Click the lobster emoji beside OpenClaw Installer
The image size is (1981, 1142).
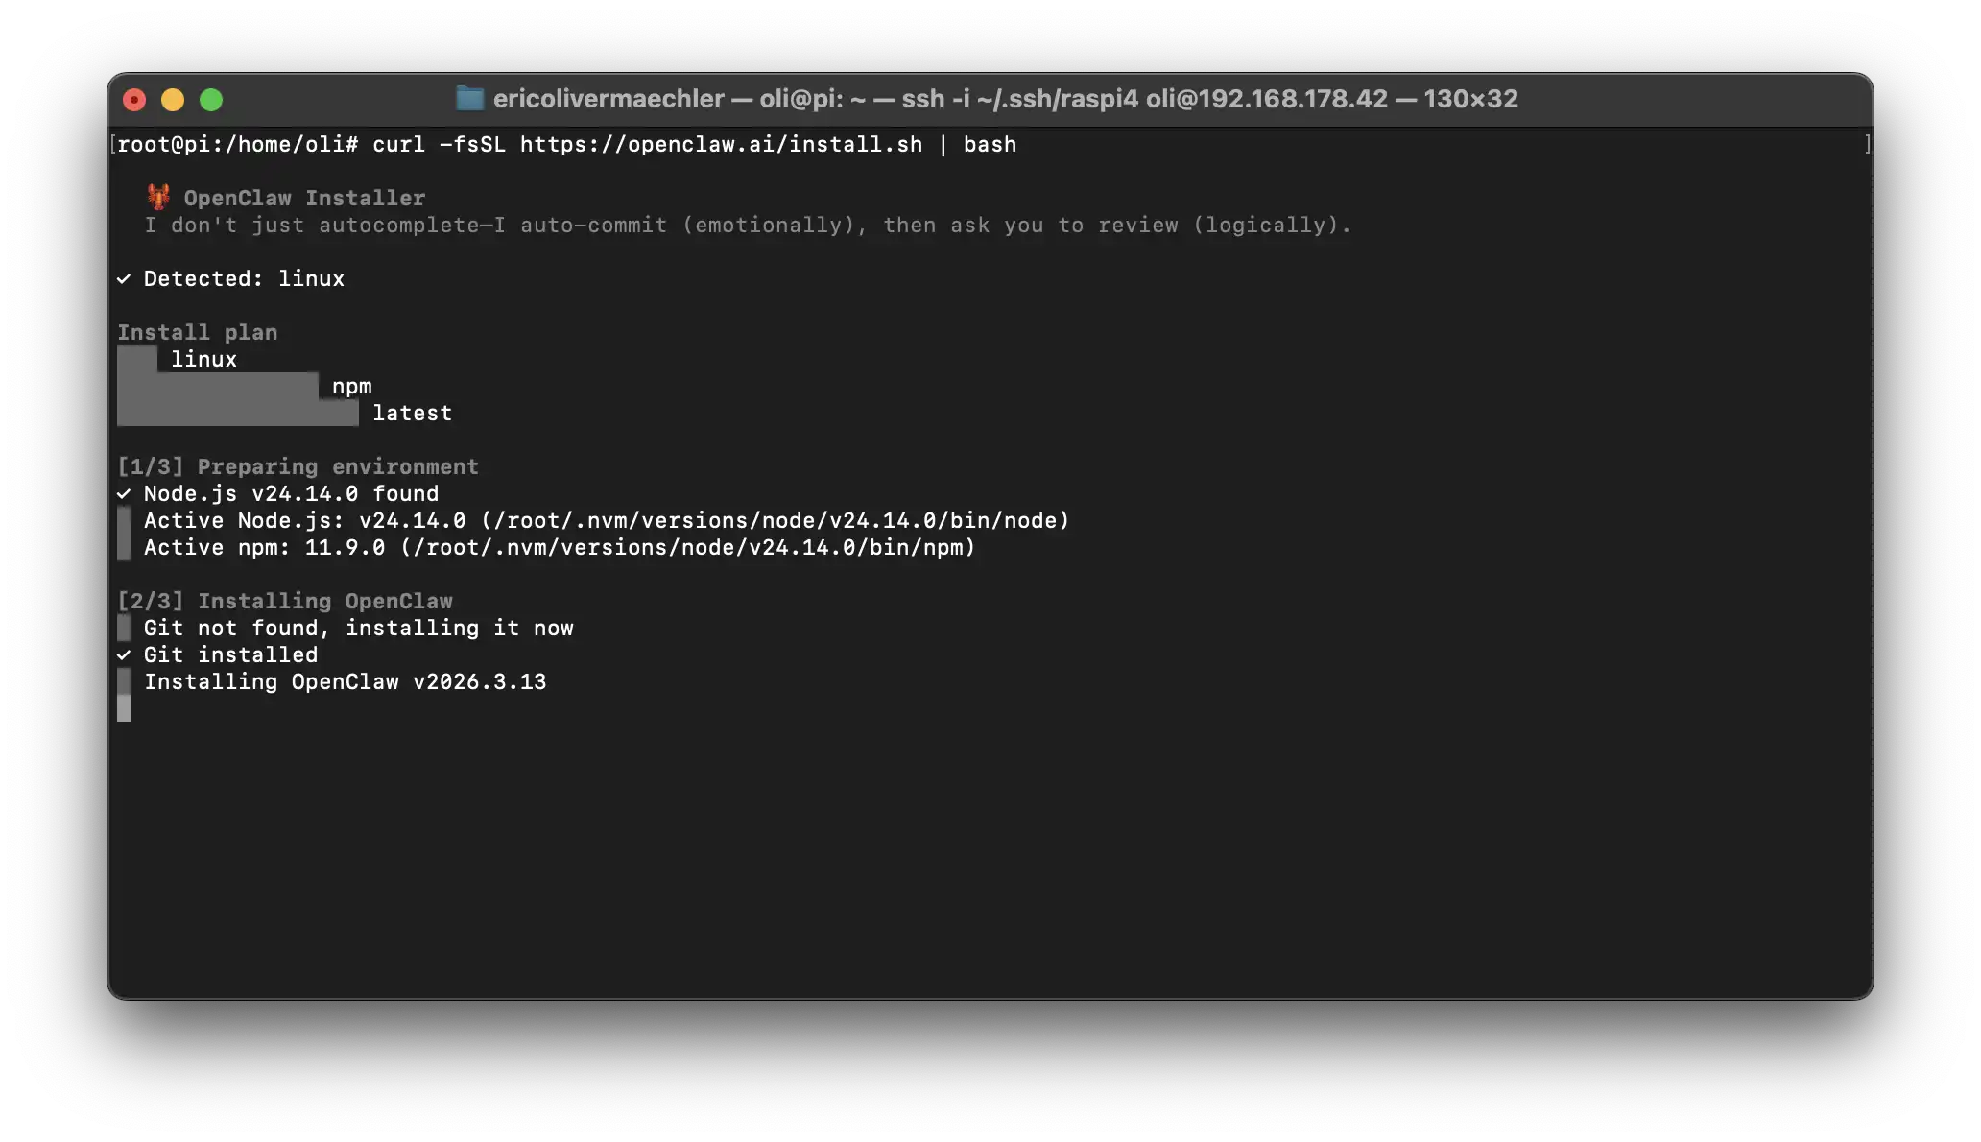click(x=158, y=198)
